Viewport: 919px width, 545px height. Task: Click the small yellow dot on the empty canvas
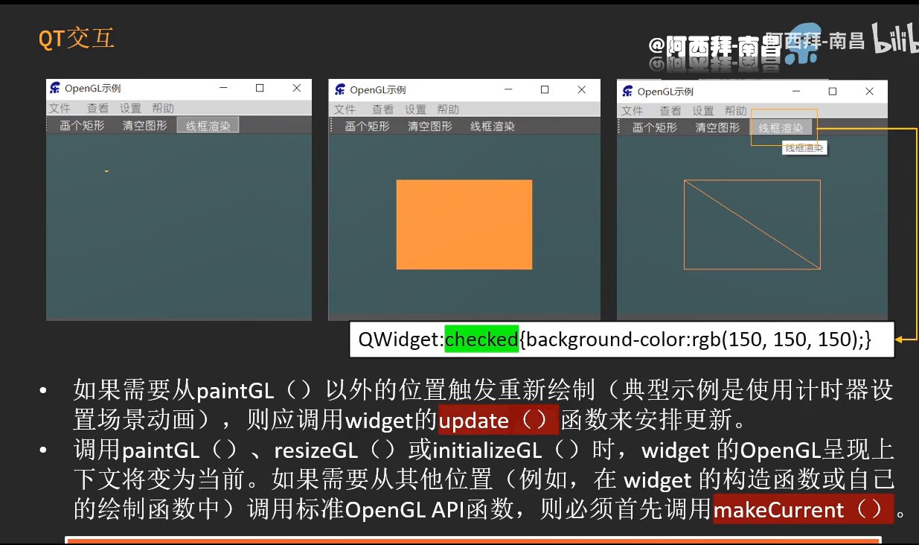[106, 171]
